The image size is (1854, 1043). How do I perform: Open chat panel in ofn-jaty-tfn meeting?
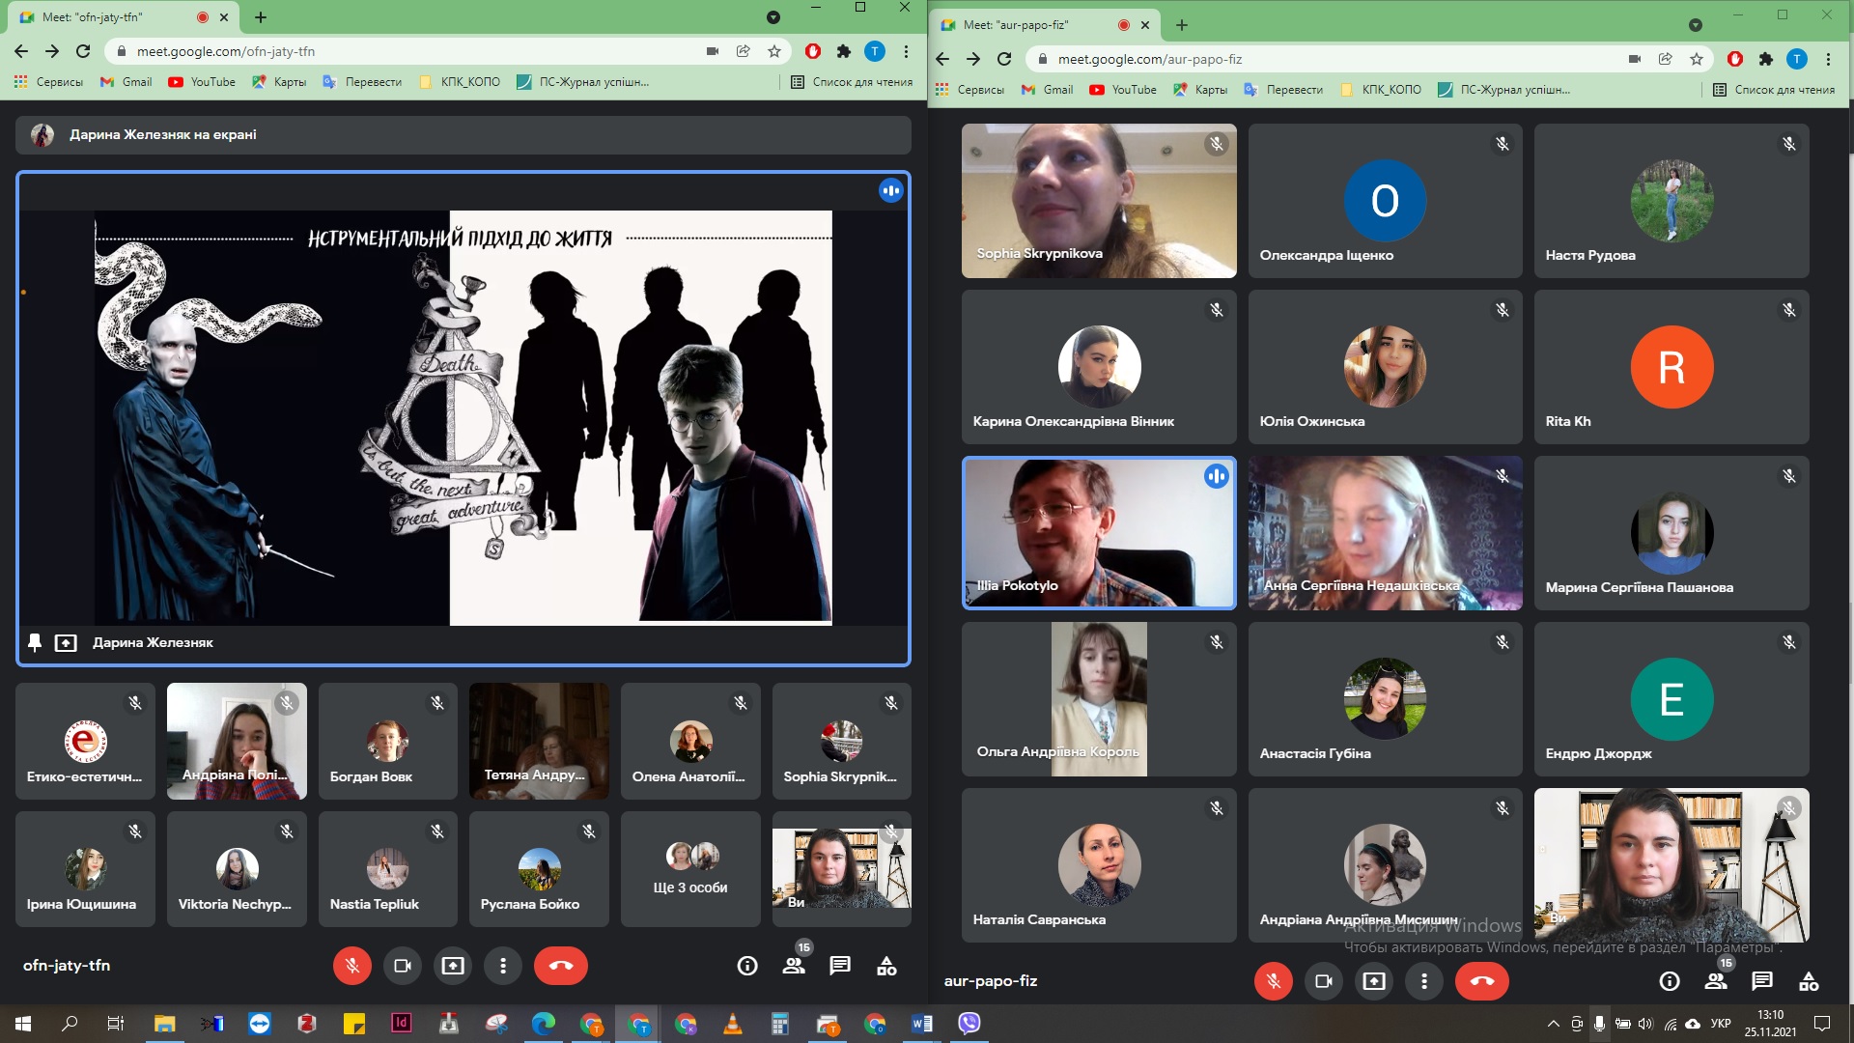(840, 966)
